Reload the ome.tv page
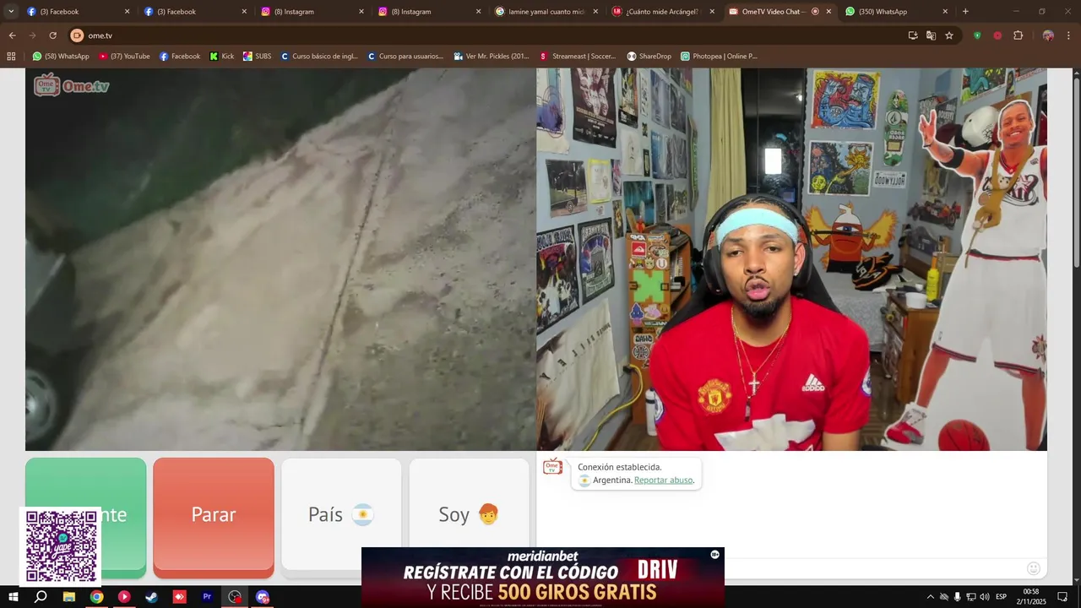Image resolution: width=1081 pixels, height=608 pixels. point(52,35)
